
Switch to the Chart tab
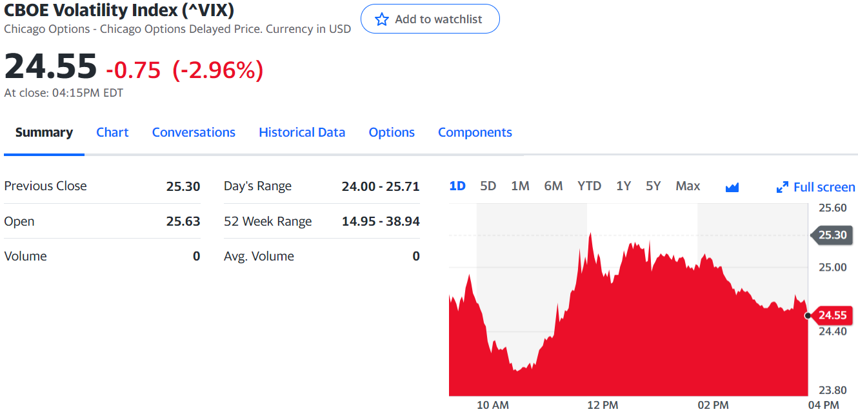[112, 132]
